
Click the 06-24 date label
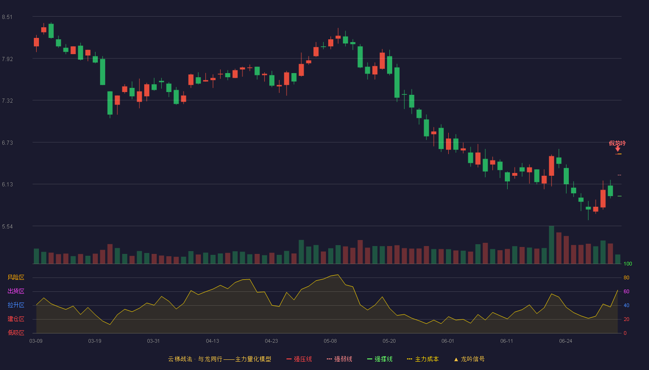click(x=566, y=341)
